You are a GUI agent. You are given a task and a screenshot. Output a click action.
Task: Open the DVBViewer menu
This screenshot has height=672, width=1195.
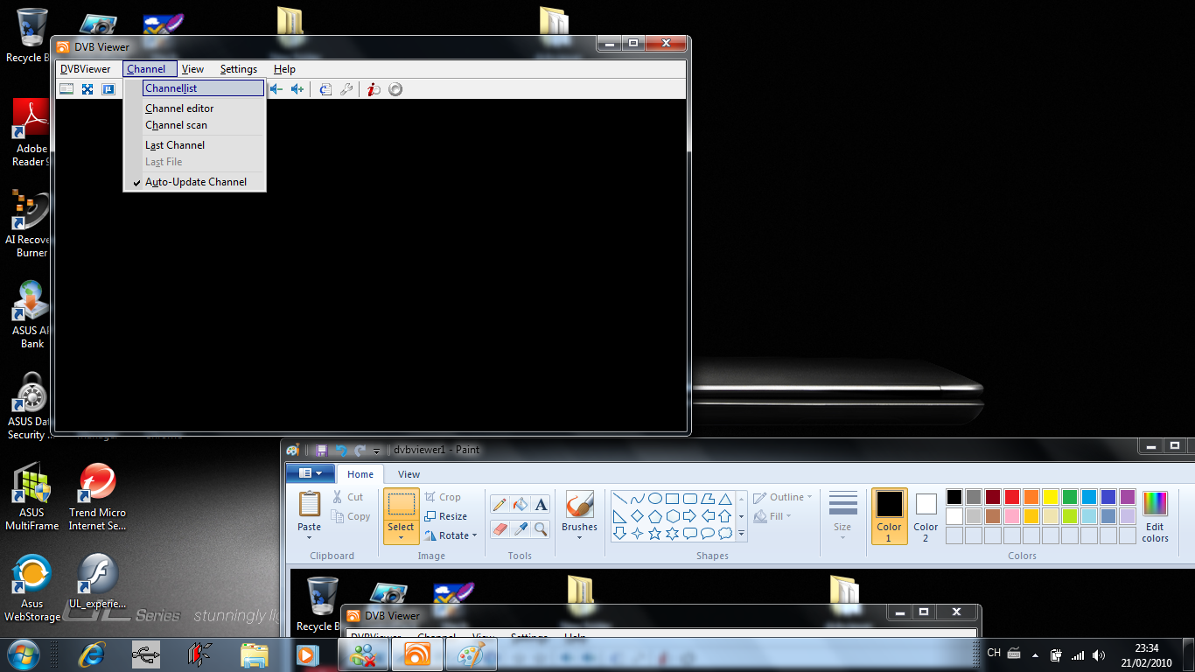click(x=86, y=69)
